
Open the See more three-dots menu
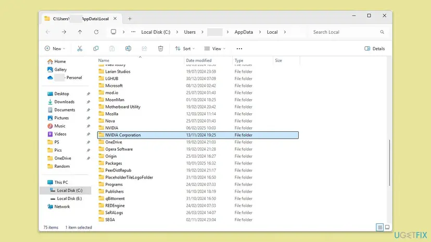[239, 49]
